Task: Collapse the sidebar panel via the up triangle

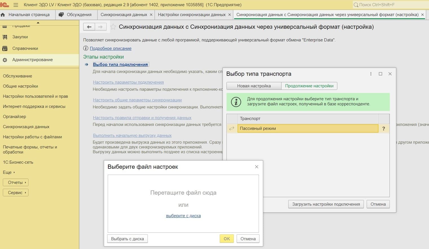Action: click(38, 23)
